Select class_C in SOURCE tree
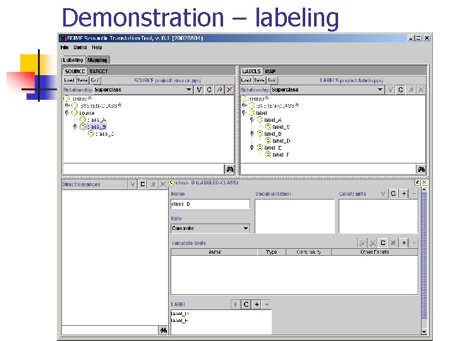455x341 pixels. tap(105, 134)
